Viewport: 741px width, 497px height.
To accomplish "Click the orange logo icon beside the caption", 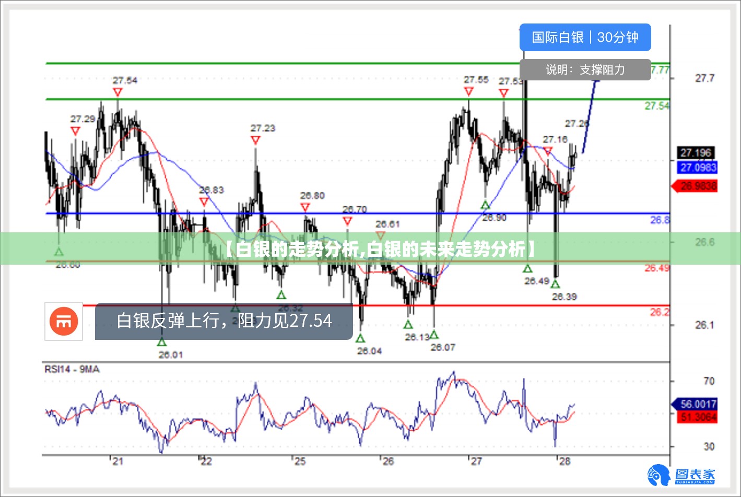I will (x=64, y=321).
